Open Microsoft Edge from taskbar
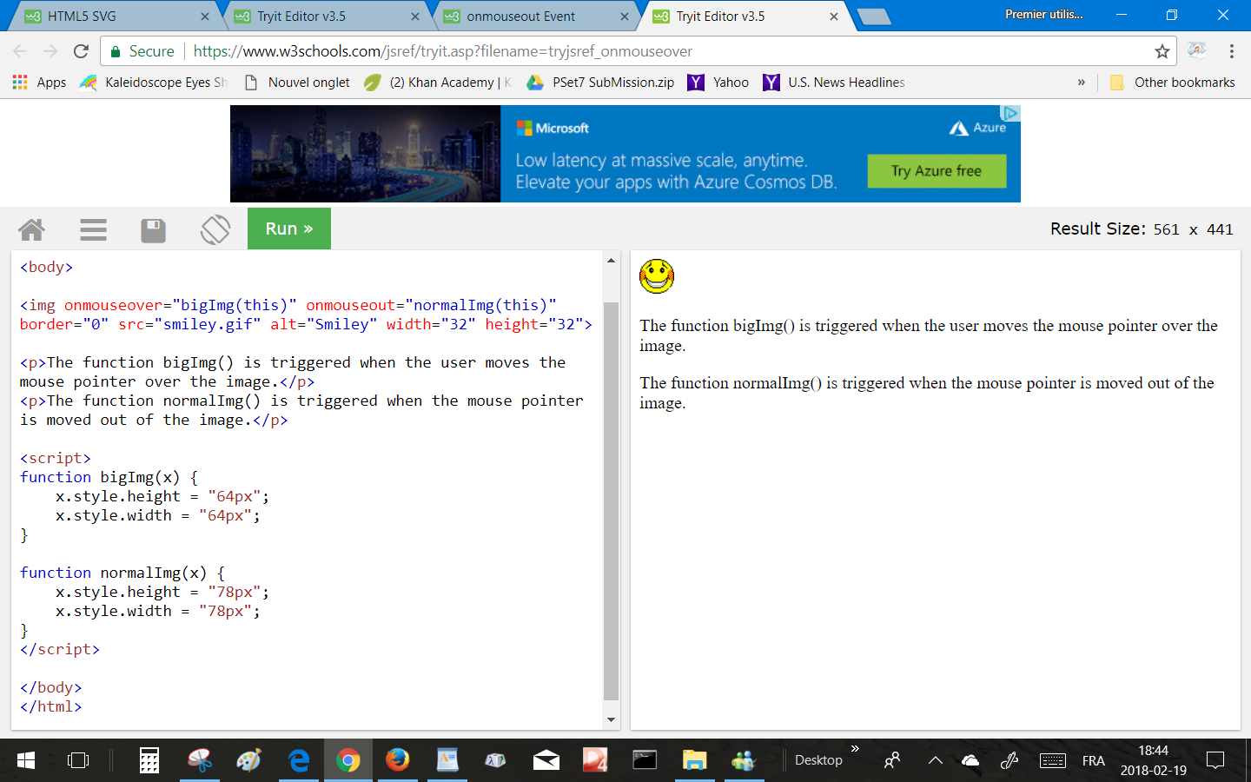This screenshot has width=1251, height=782. (299, 760)
